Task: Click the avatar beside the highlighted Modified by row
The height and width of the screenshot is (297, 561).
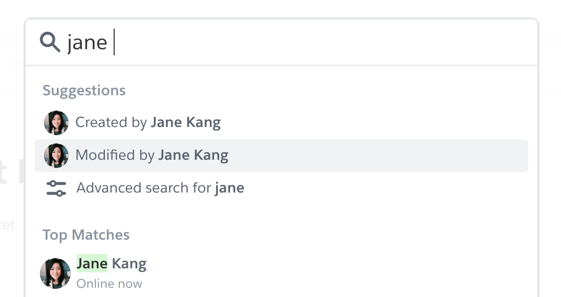Action: click(x=56, y=155)
